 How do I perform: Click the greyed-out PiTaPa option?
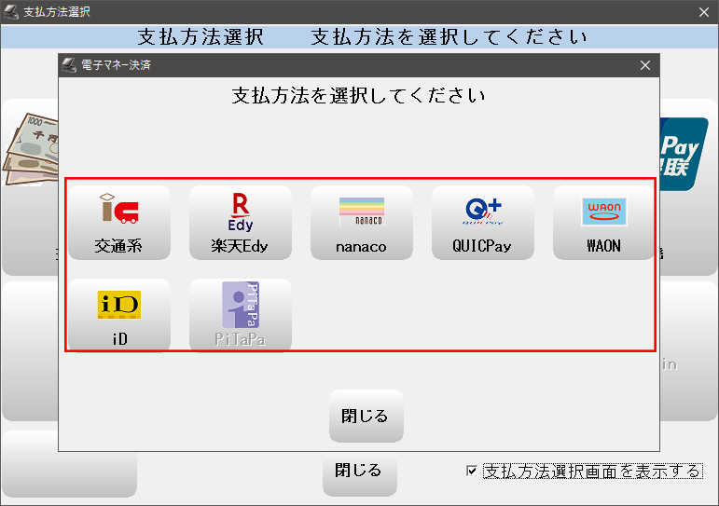point(240,316)
